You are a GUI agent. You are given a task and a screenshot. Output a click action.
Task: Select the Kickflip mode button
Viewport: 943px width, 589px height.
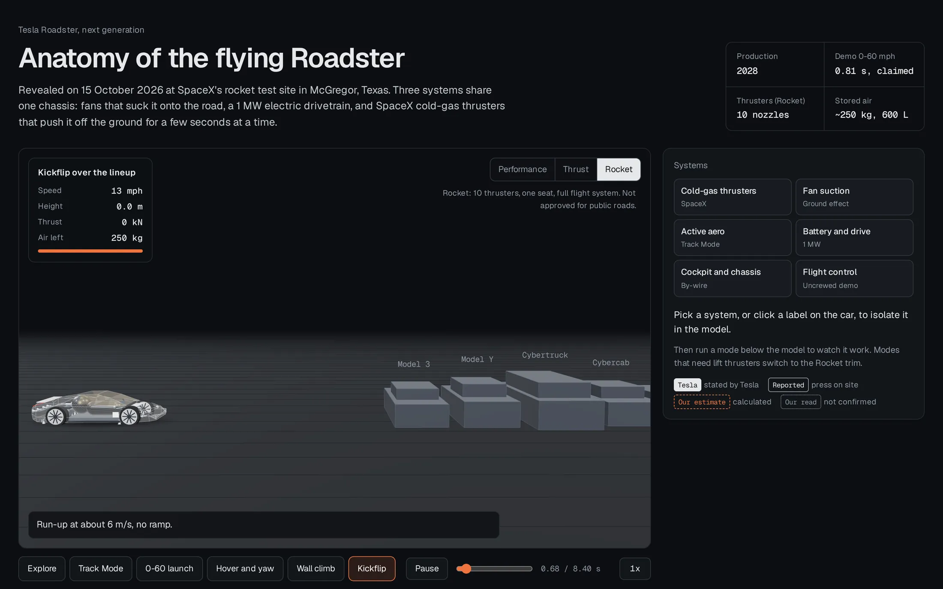point(372,568)
